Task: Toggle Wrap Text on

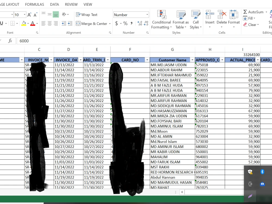Action: pos(86,15)
